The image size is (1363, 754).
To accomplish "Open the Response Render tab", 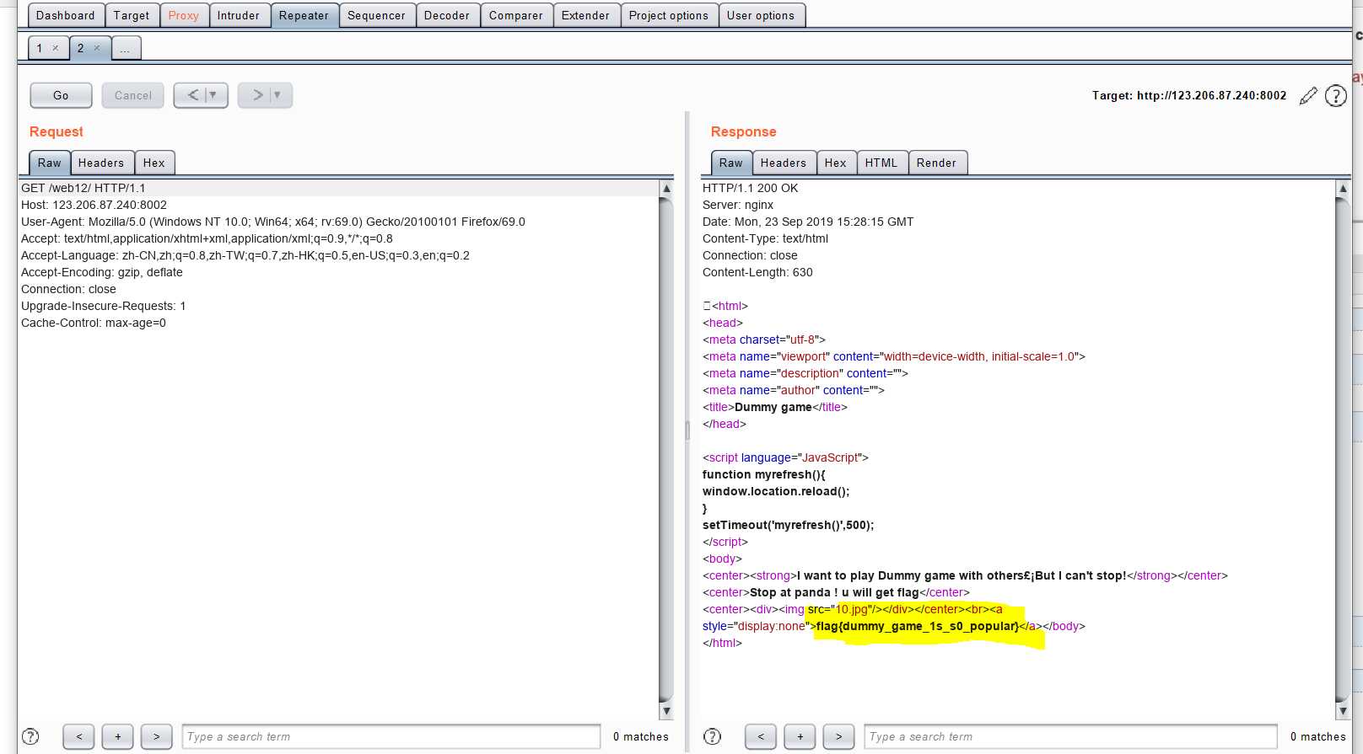I will point(937,163).
